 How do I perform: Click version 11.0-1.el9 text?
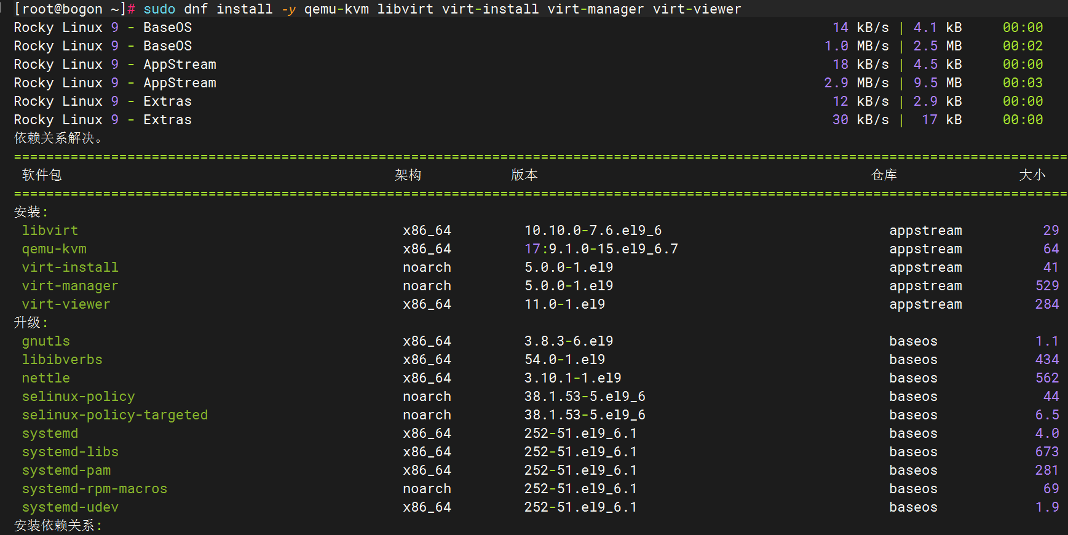coord(564,304)
